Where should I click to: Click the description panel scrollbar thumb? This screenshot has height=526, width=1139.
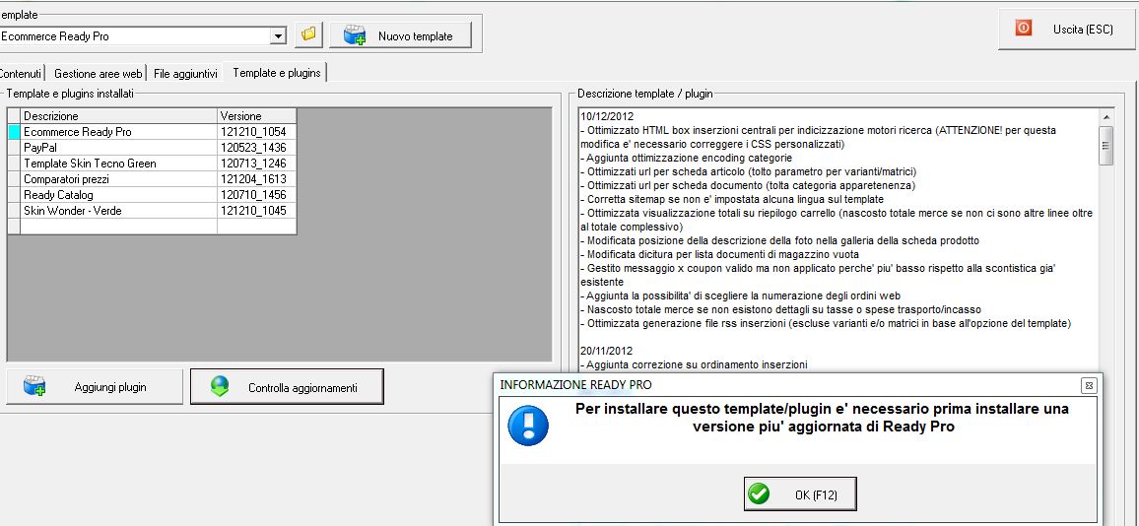pyautogui.click(x=1105, y=146)
